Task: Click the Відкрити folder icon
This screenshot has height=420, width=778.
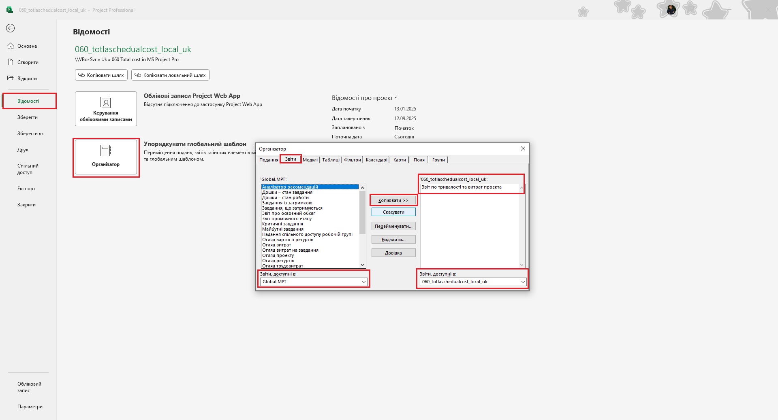Action: point(11,78)
